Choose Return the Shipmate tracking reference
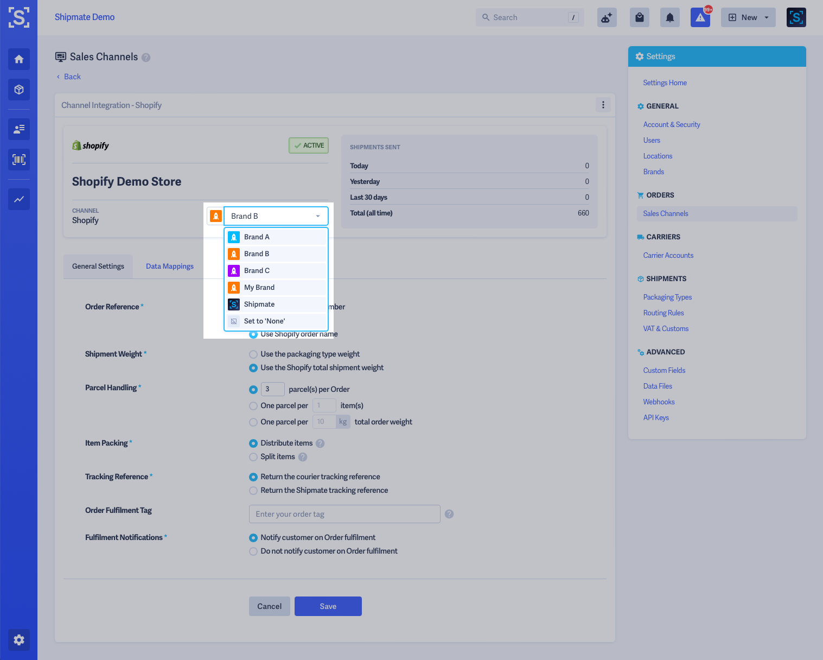 coord(253,491)
